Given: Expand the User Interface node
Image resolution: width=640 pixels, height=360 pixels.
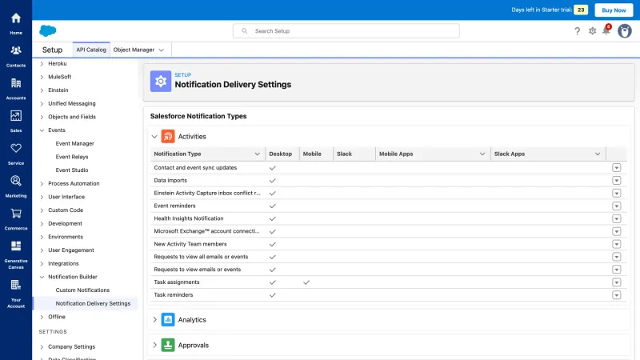Looking at the screenshot, I should [42, 197].
